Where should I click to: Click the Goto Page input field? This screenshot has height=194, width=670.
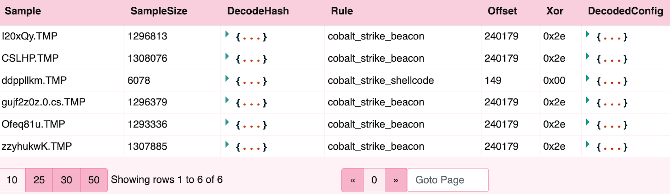[x=448, y=180]
